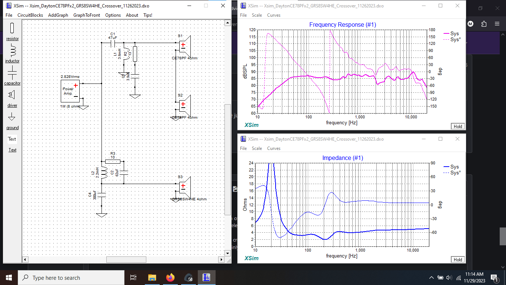Open Scale menu in Impedance window
Screen dimensions: 506x285
click(257, 148)
